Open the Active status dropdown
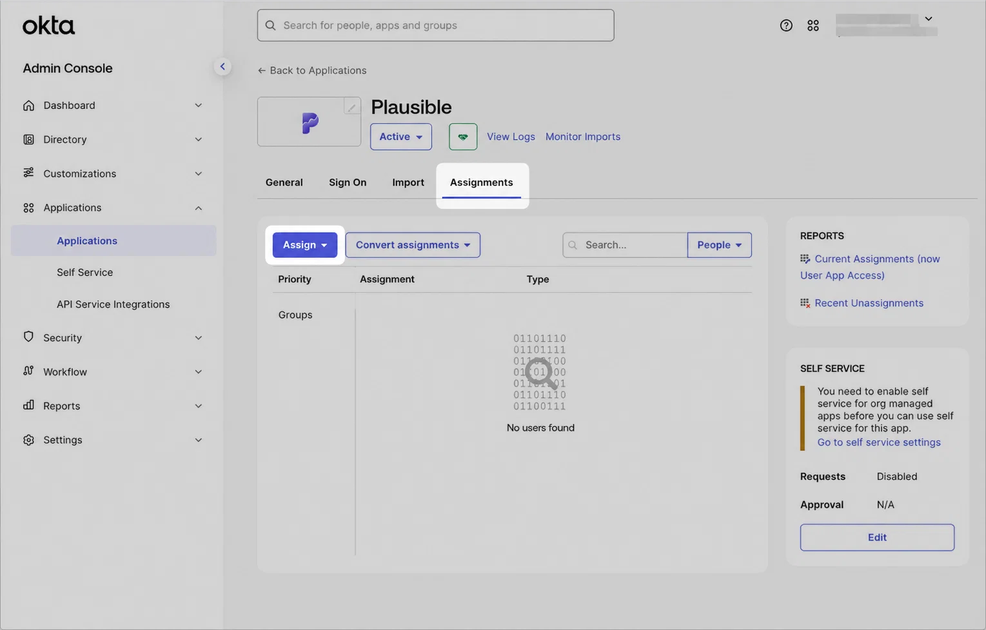Viewport: 986px width, 630px height. click(401, 137)
